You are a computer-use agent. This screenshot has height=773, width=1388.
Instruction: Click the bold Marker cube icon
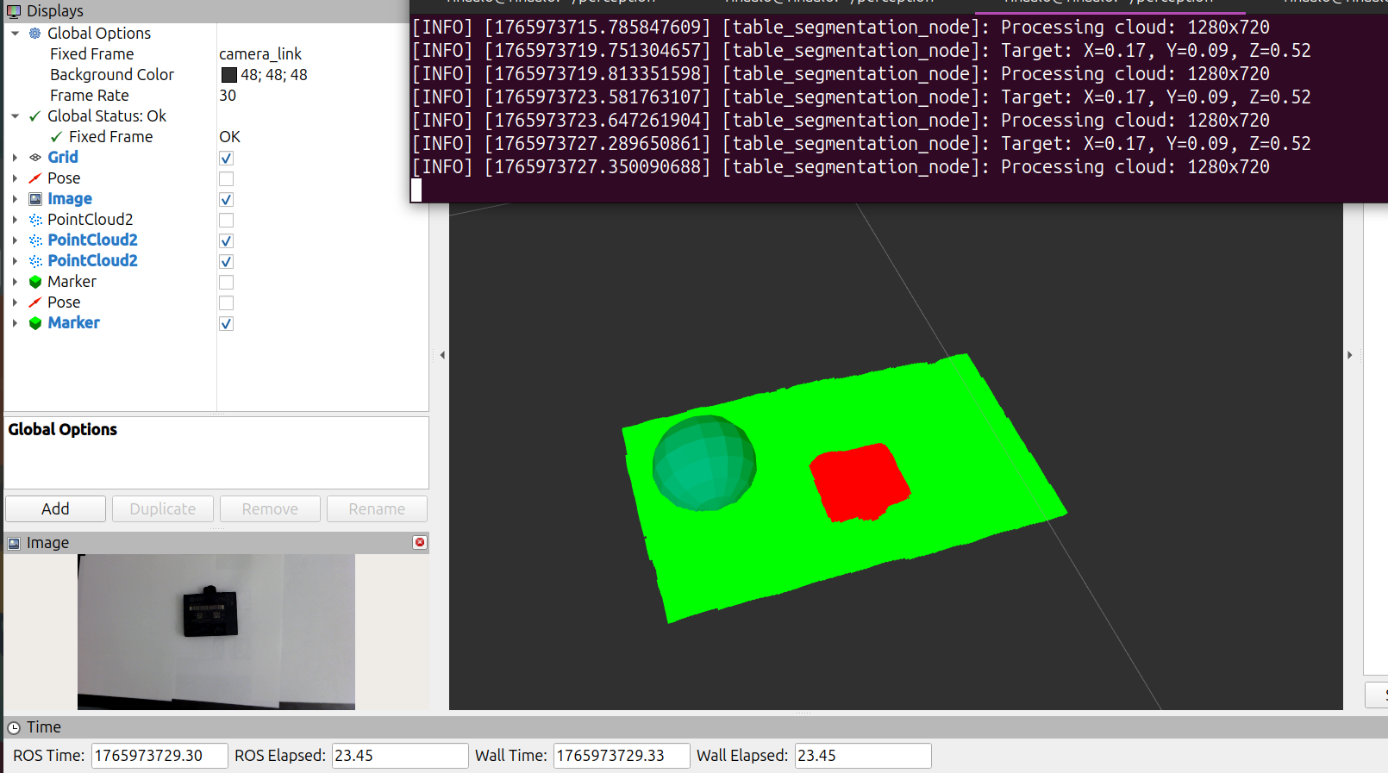pyautogui.click(x=35, y=322)
